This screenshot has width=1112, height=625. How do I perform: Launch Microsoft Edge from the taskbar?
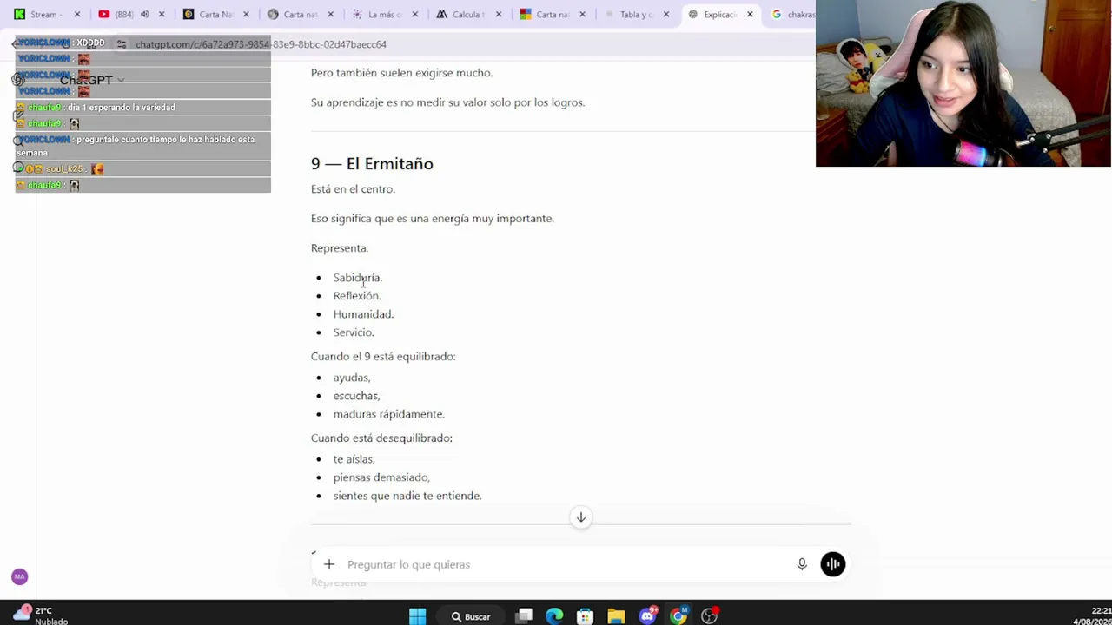[x=554, y=616]
